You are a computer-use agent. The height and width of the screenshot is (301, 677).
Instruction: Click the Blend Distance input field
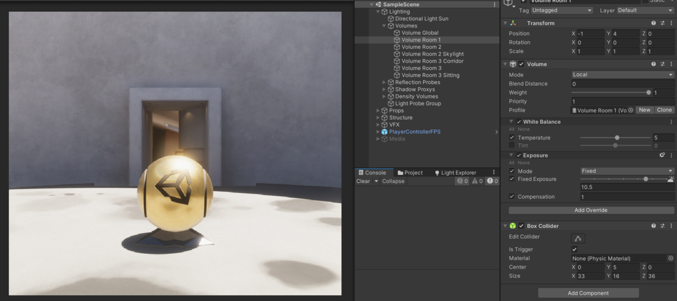[x=623, y=84]
